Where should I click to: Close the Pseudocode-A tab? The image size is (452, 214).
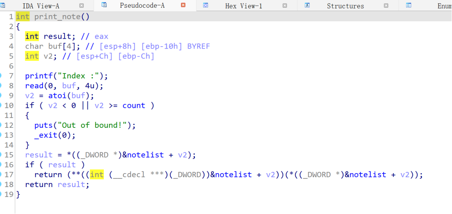click(183, 5)
